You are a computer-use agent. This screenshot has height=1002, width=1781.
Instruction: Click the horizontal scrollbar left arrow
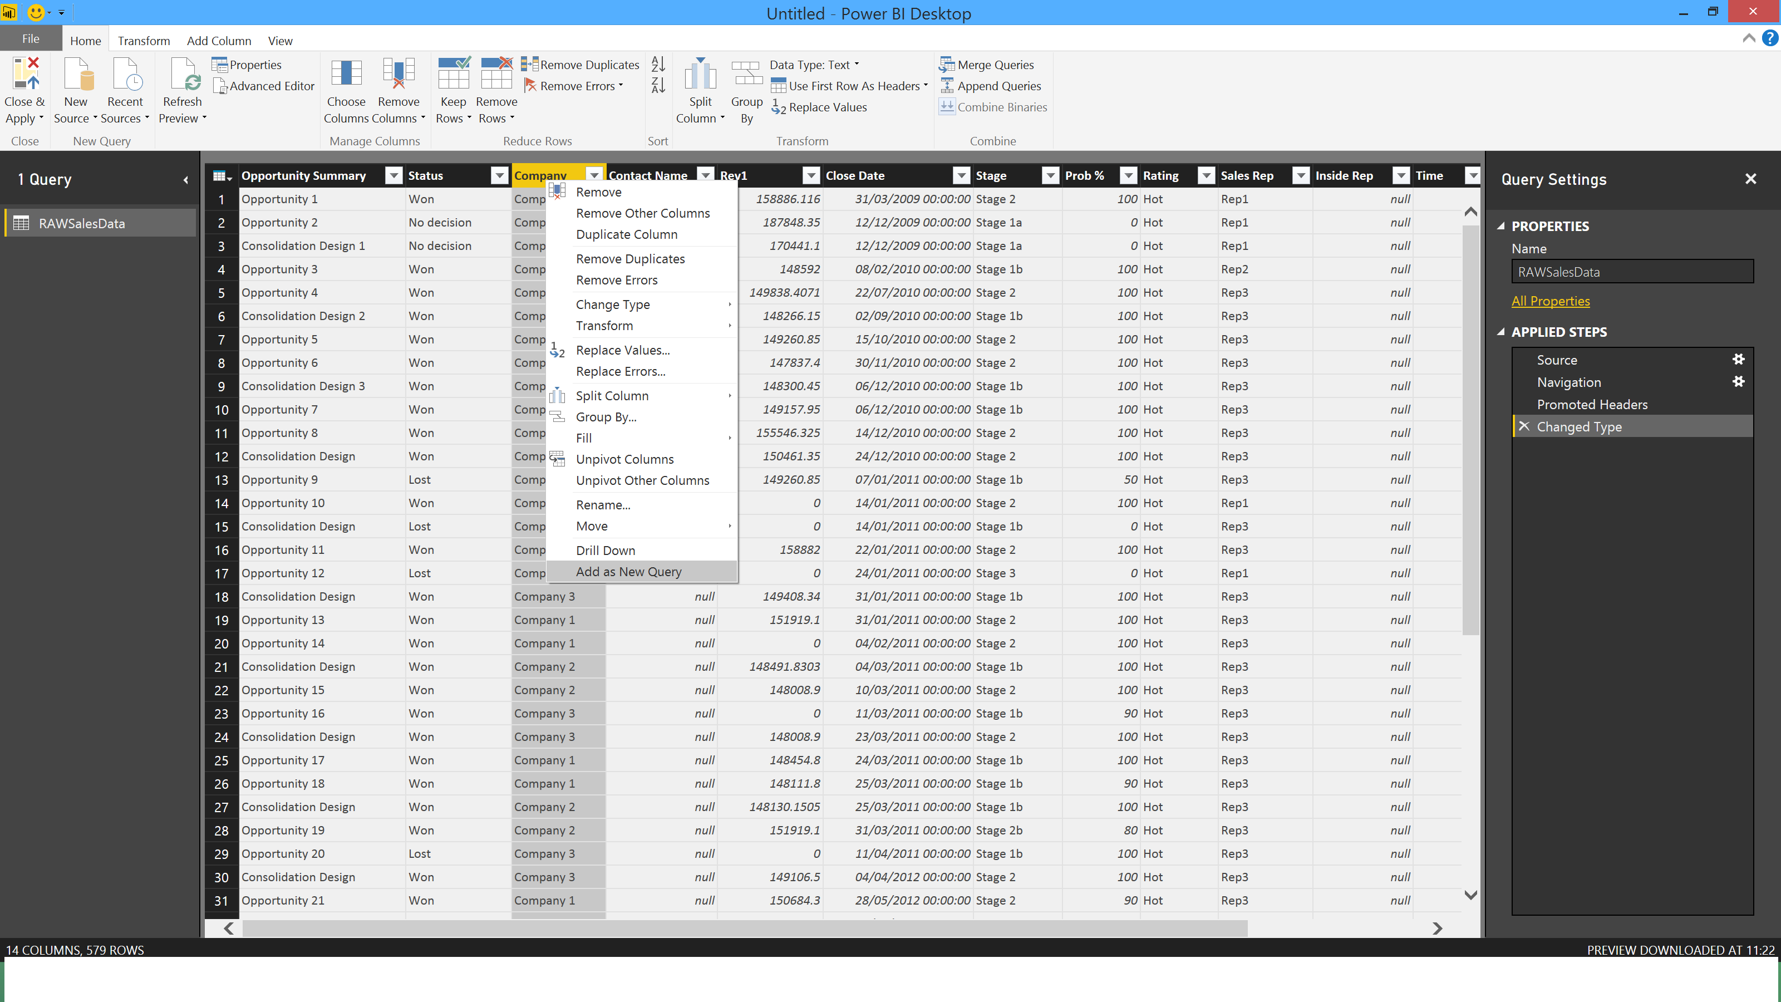(229, 928)
